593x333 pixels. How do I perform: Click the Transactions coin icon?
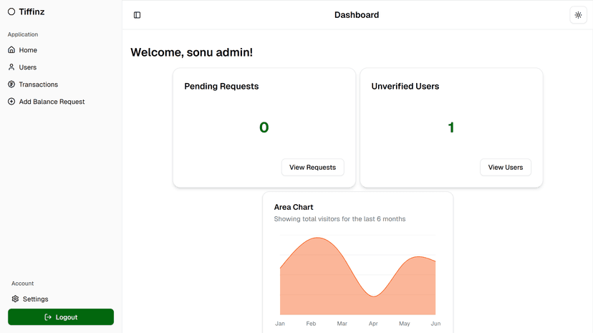[11, 85]
